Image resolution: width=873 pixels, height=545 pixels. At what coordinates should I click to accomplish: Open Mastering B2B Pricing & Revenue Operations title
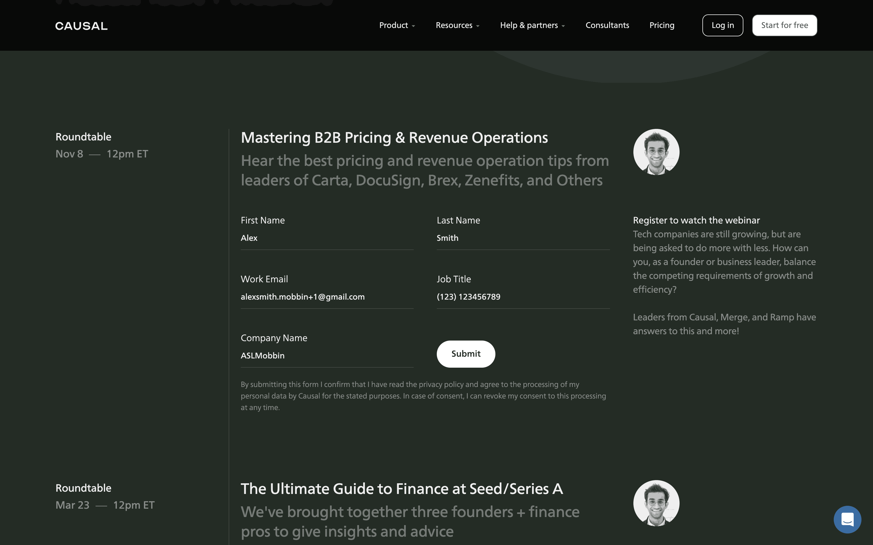click(394, 138)
